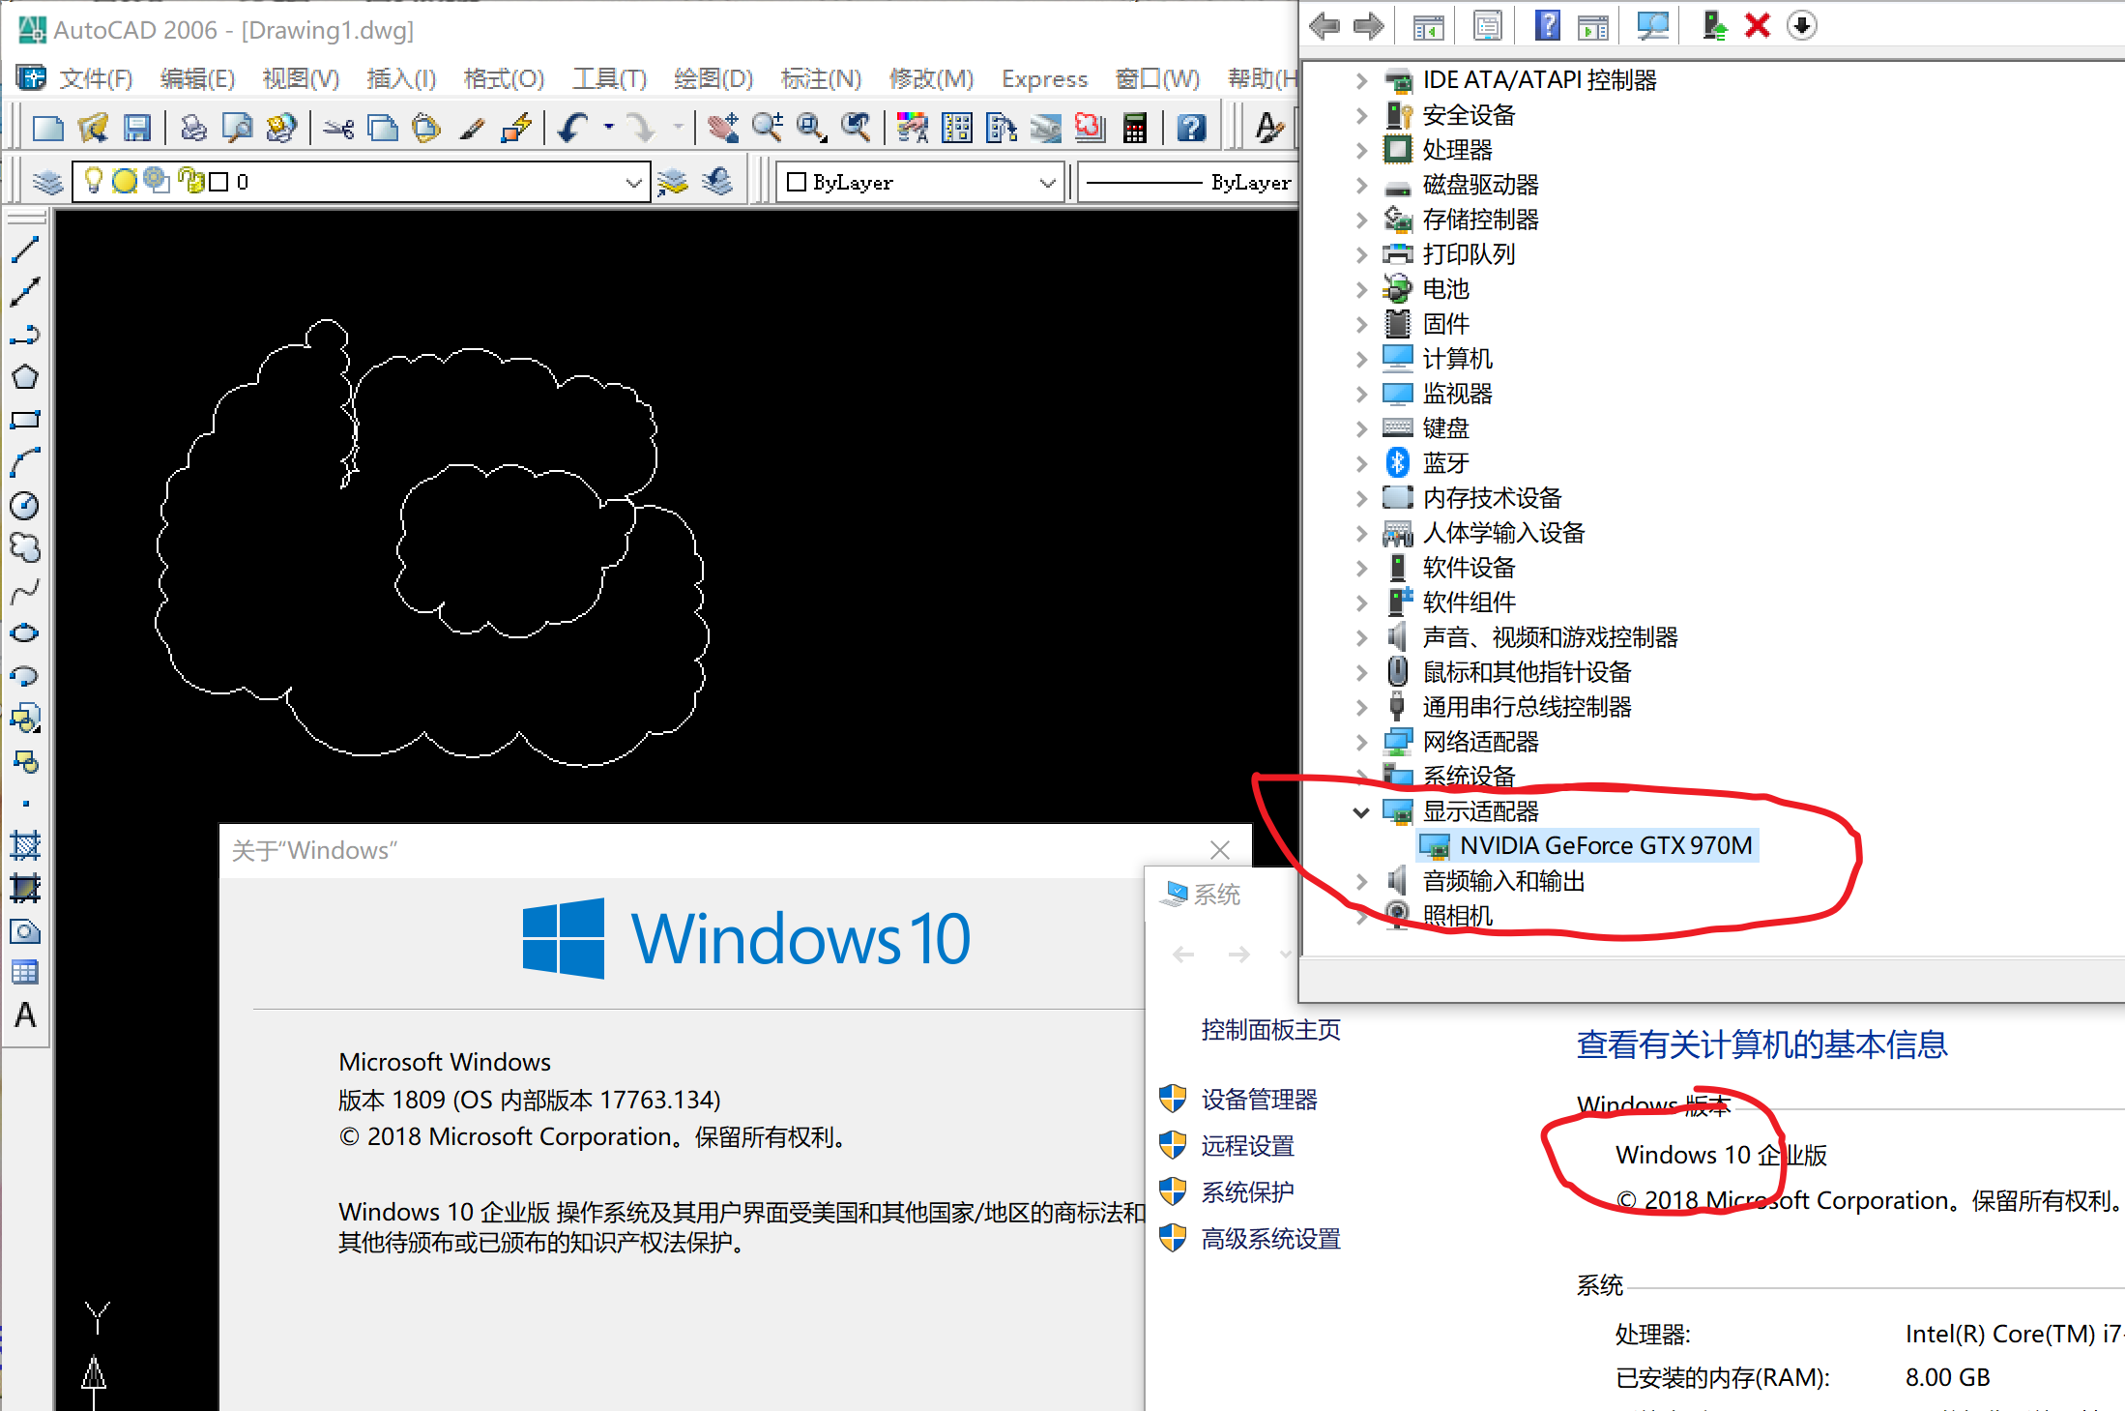Screen dimensions: 2125x1411
Task: Click the Layer Previous icon
Action: coord(717,182)
